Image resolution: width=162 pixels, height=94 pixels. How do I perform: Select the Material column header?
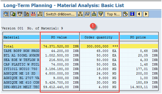pos(21,37)
